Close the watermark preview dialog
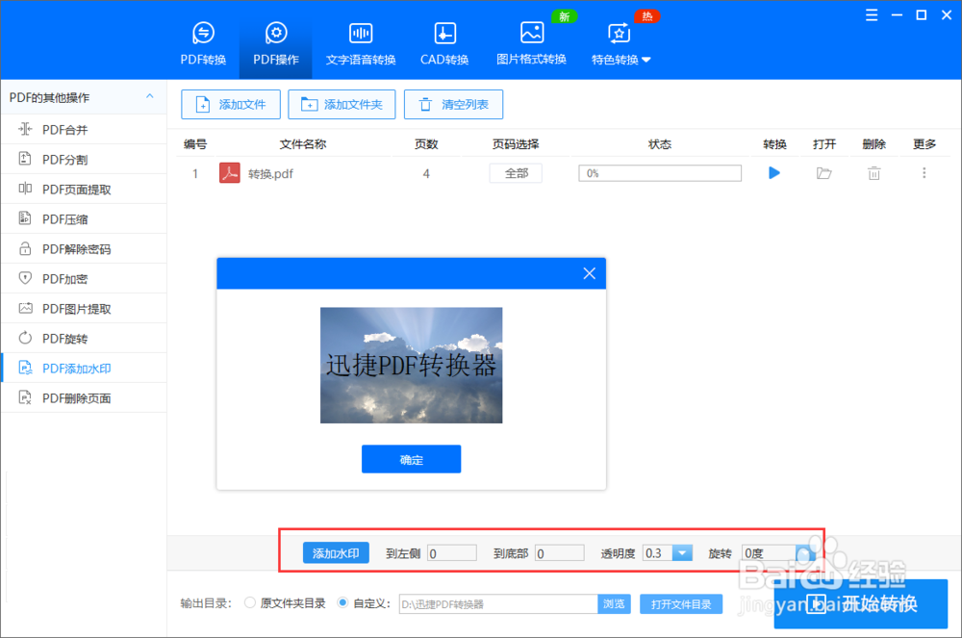This screenshot has width=962, height=638. pyautogui.click(x=589, y=273)
